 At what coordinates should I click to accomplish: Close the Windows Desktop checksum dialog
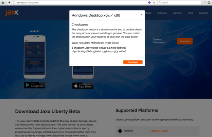coord(142,15)
